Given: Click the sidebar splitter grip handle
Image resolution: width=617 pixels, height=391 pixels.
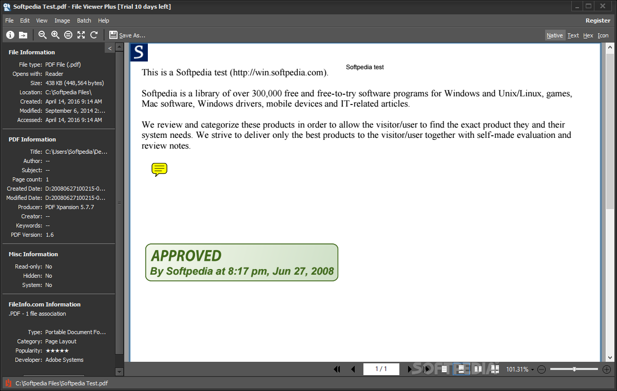Looking at the screenshot, I should click(120, 203).
